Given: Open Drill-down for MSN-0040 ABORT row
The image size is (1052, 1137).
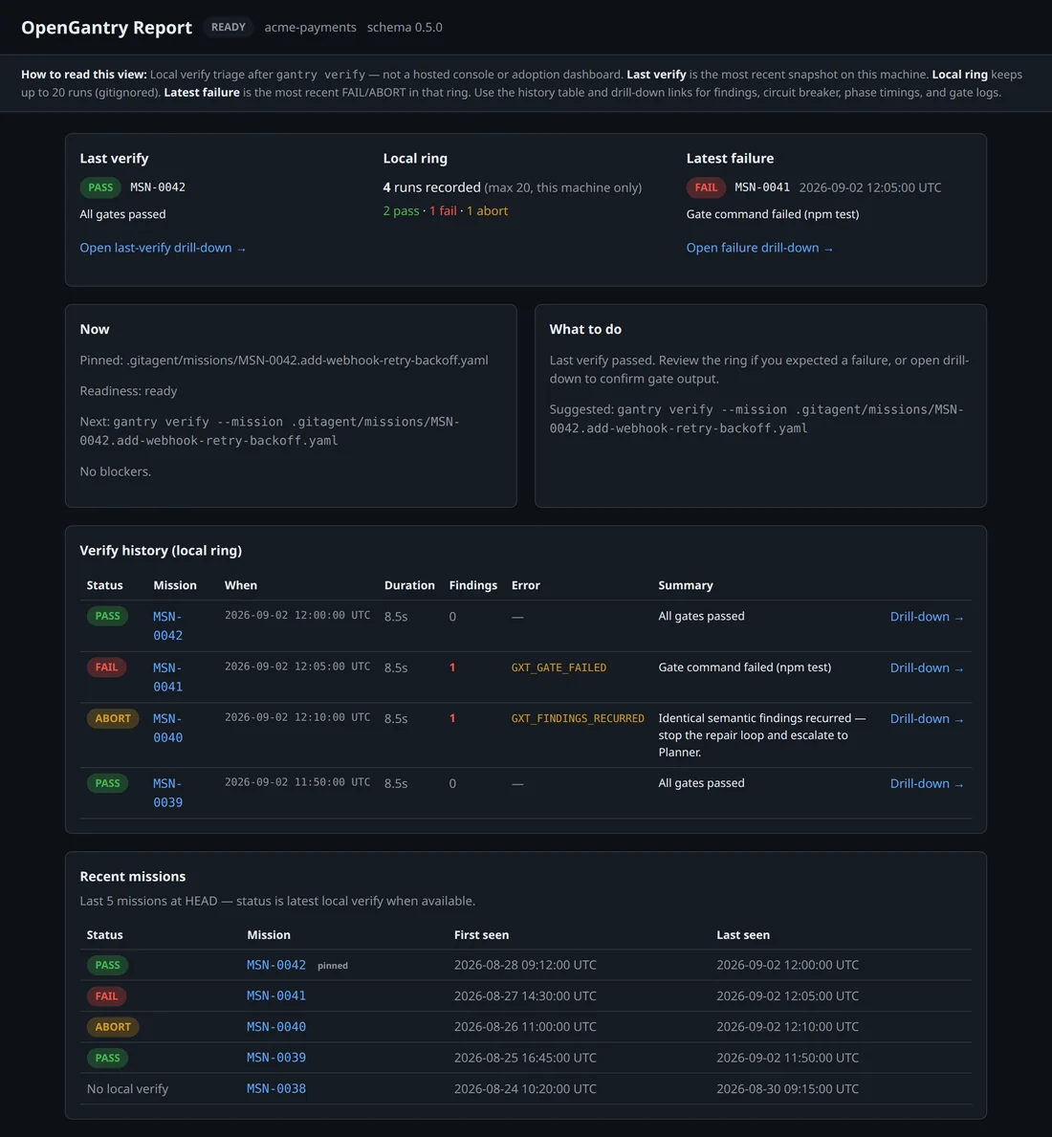Looking at the screenshot, I should coord(927,718).
